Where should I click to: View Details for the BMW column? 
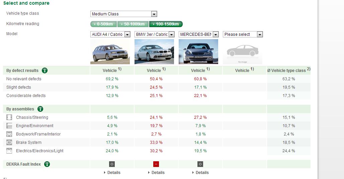156,173
